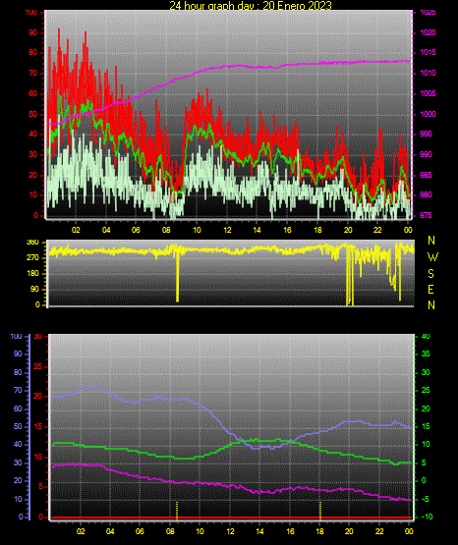Click the 18 hour label under bottom graph
The image size is (458, 545).
click(319, 531)
